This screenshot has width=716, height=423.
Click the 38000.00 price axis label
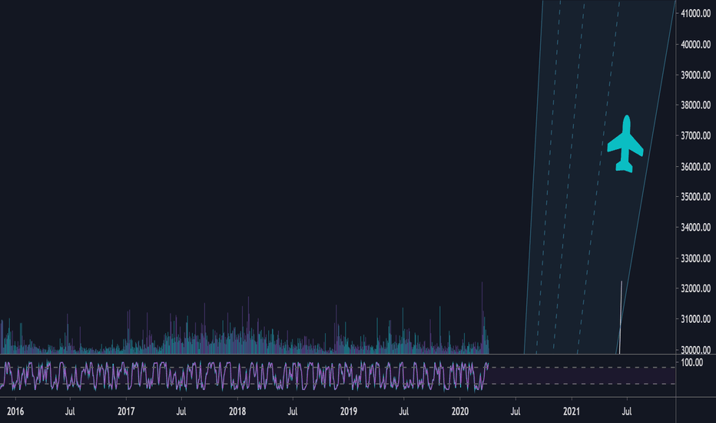(695, 105)
